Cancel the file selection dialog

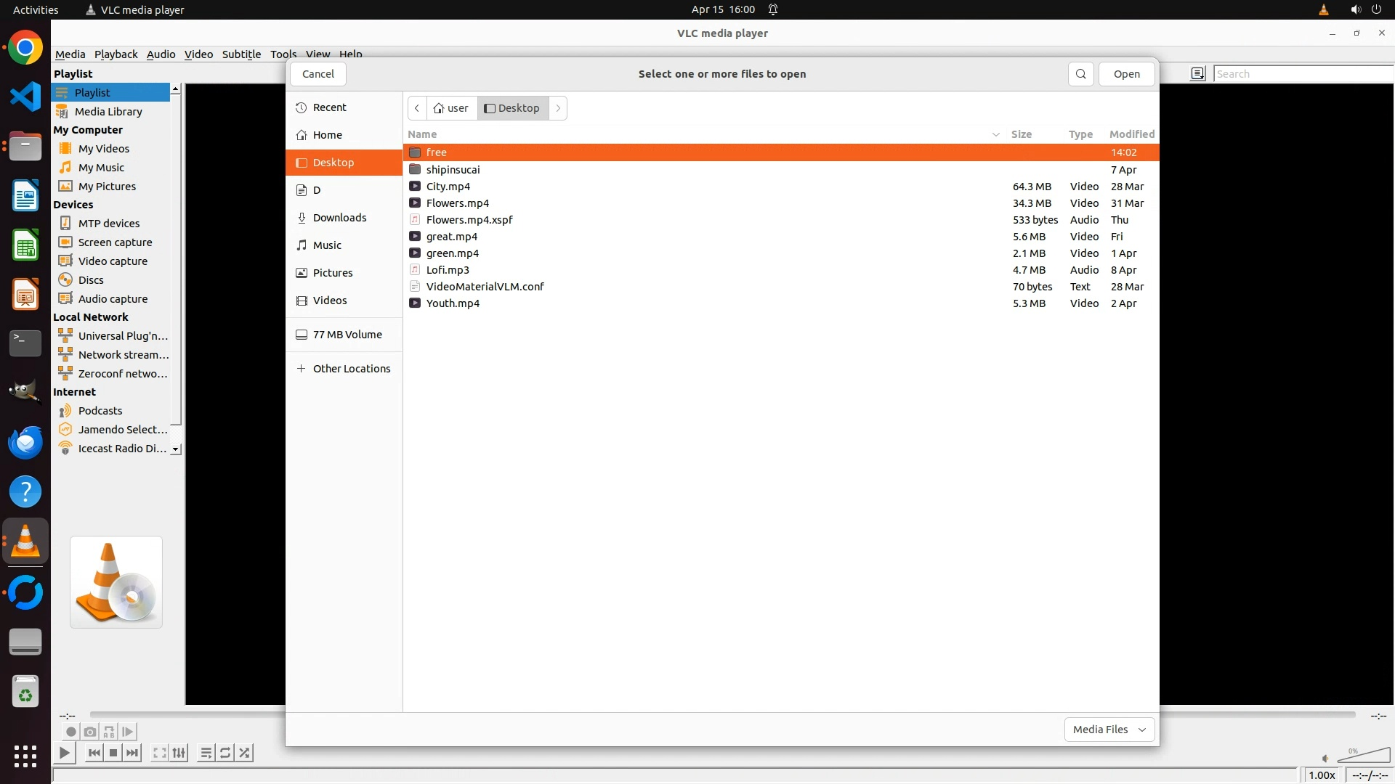point(318,74)
